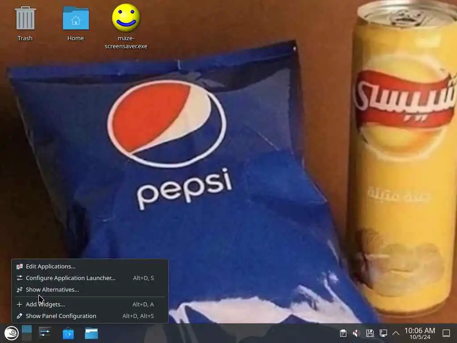Switch to the upper desktop in the pager
The image size is (457, 343).
[26, 329]
